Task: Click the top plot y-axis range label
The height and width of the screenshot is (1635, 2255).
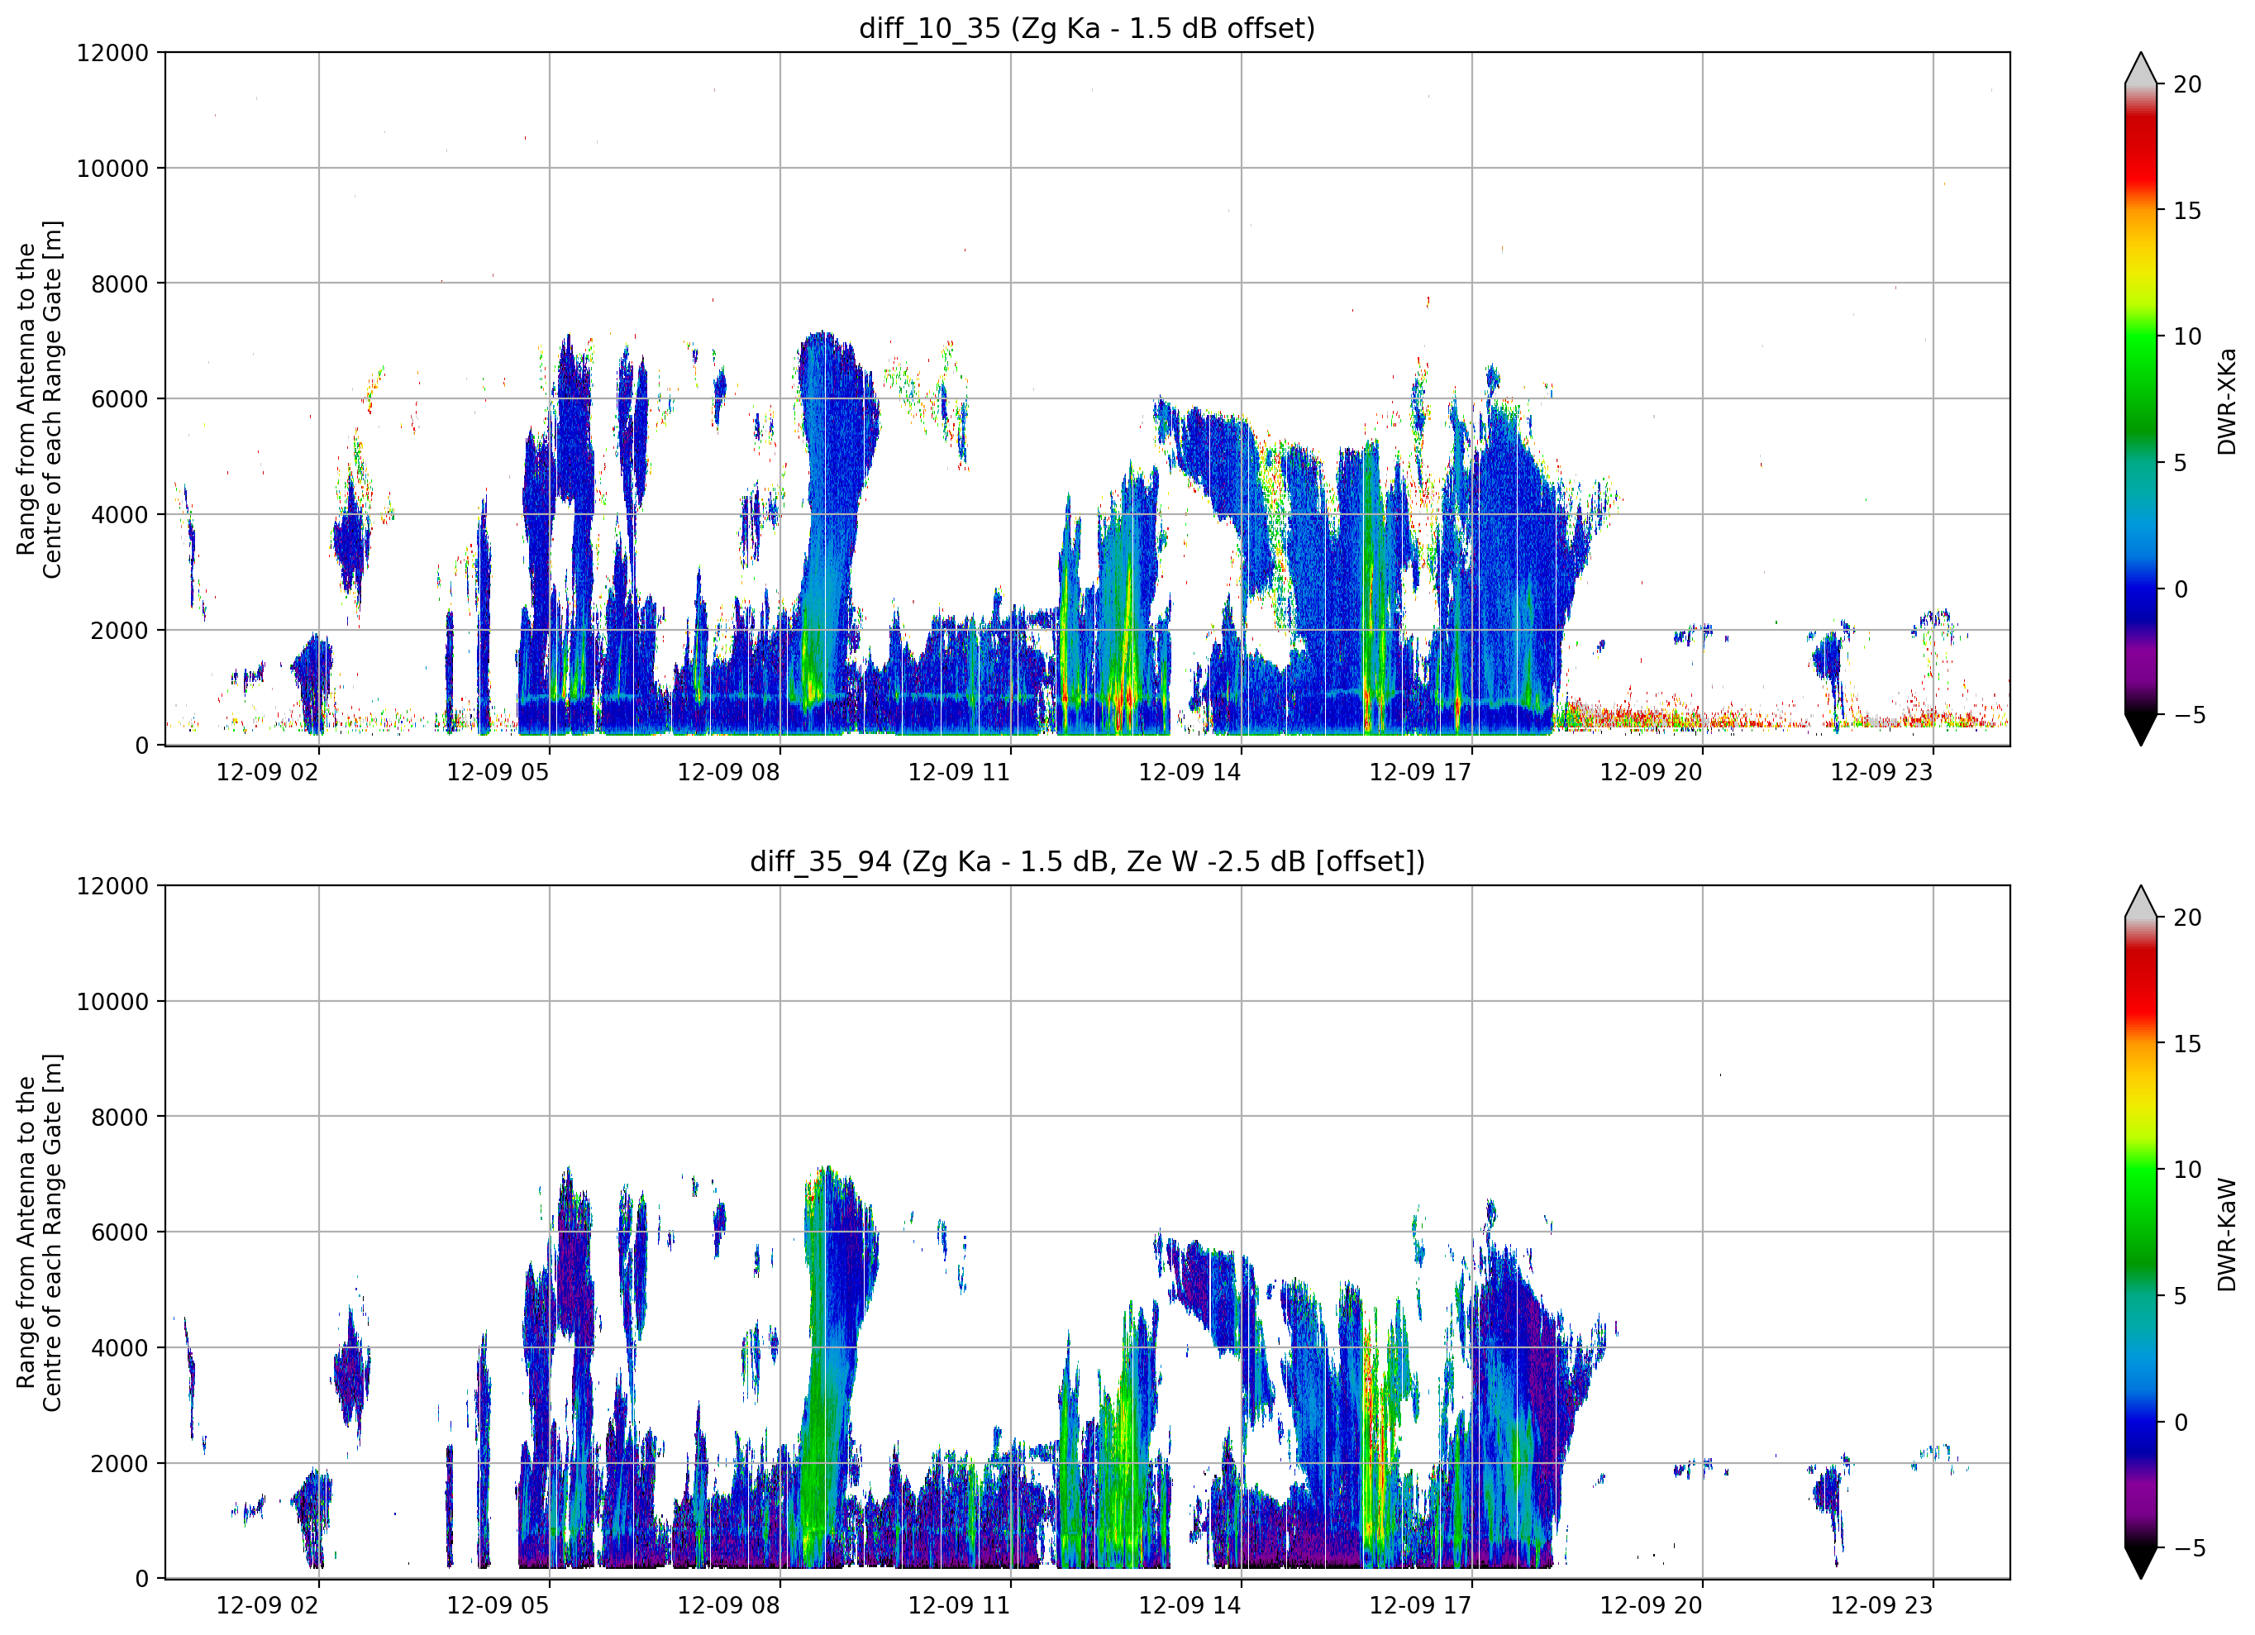Action: pos(40,398)
